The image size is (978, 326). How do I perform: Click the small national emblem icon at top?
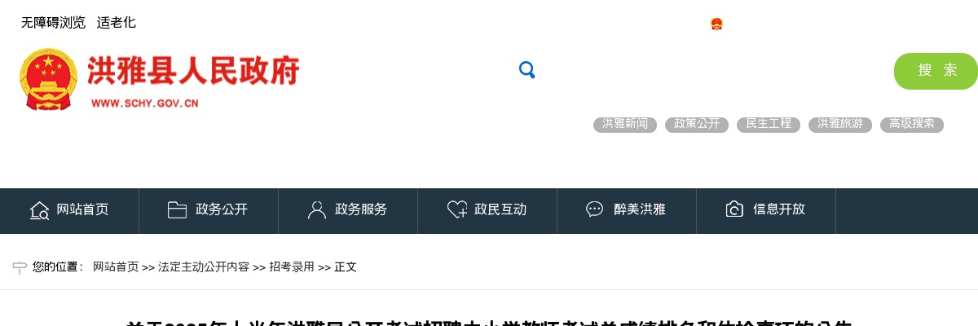[716, 24]
